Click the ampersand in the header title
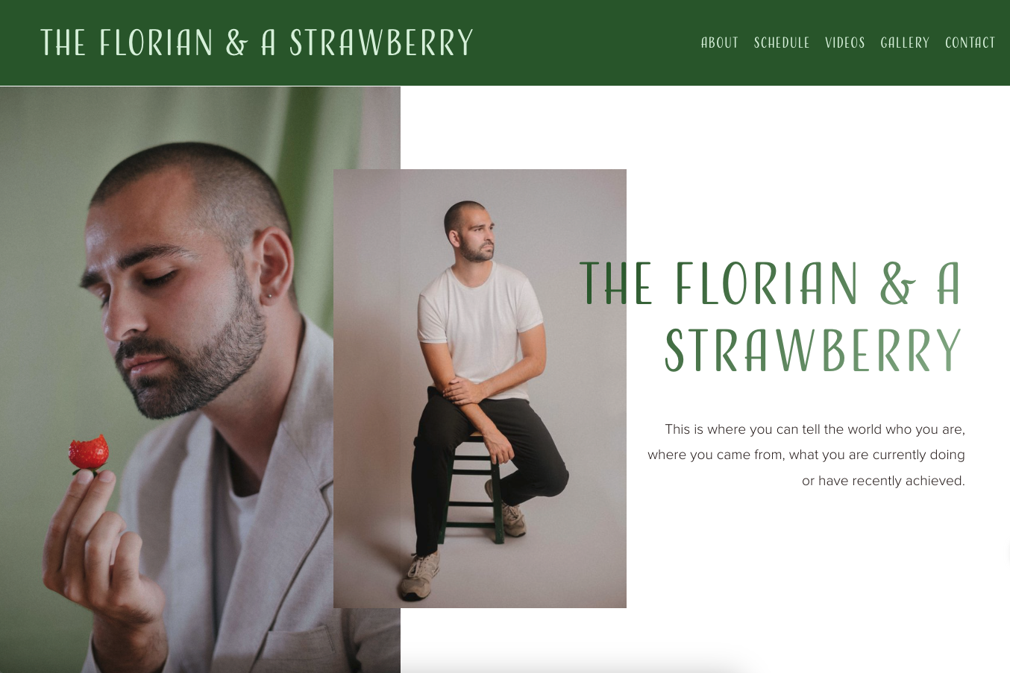 236,43
